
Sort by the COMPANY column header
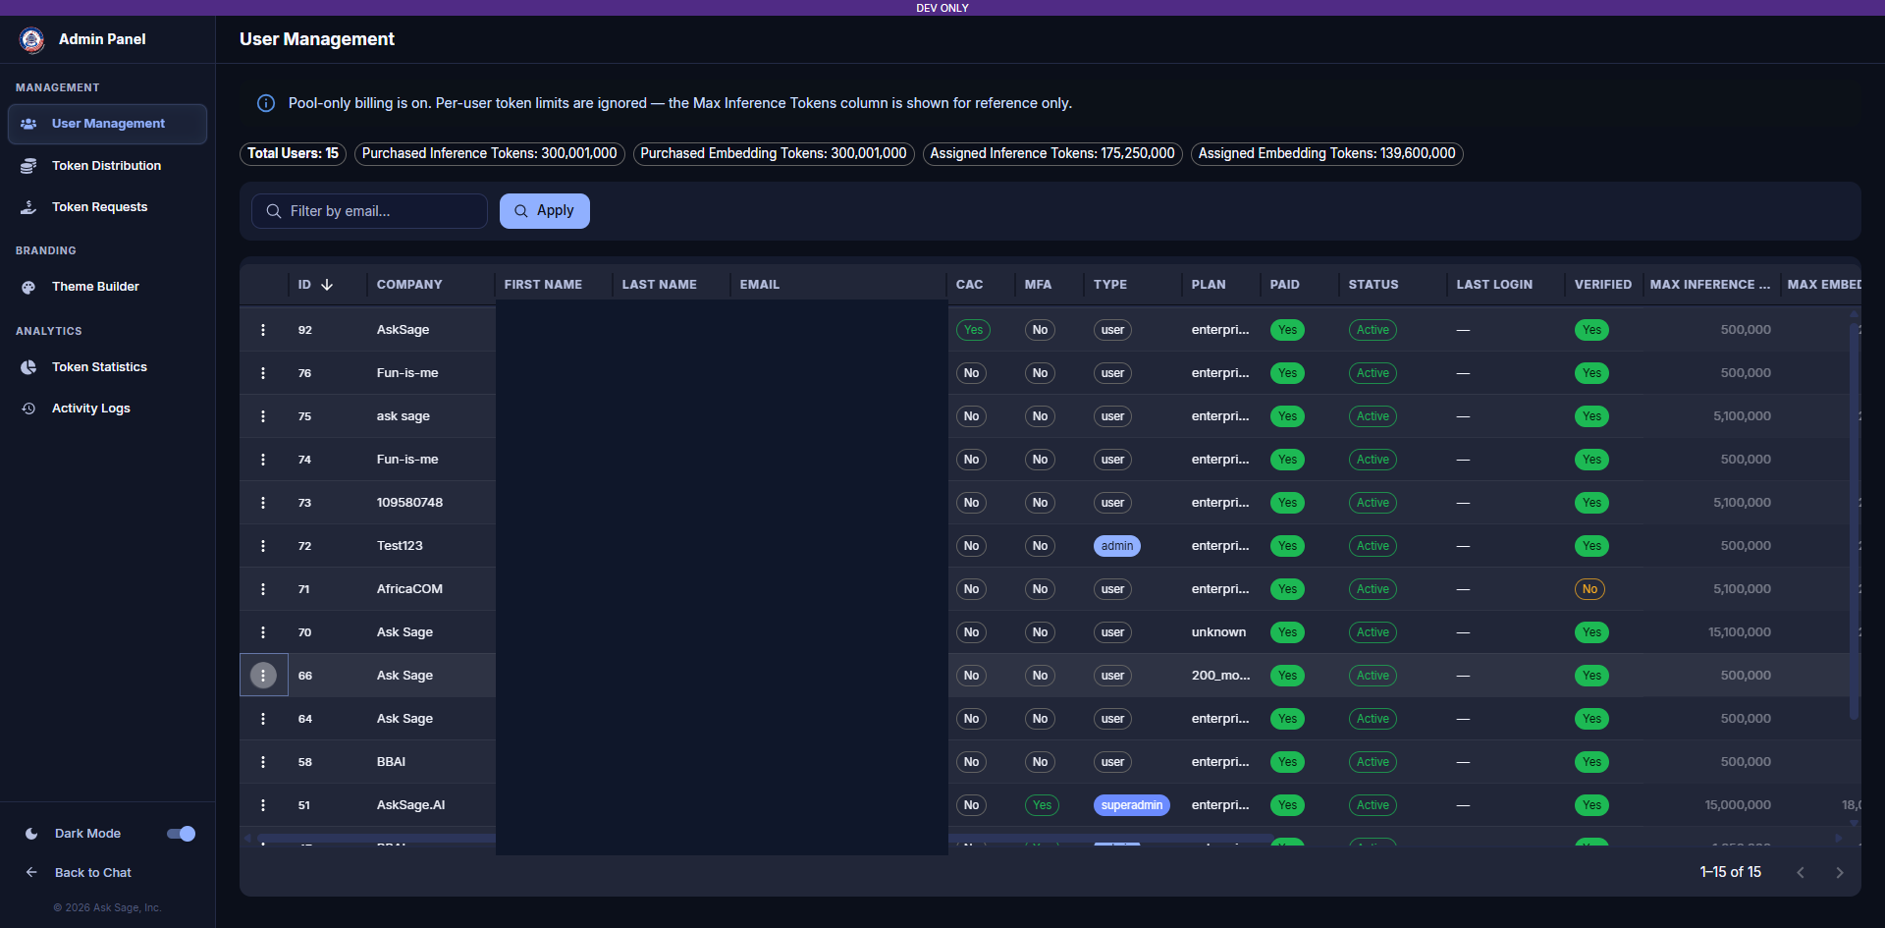409,285
